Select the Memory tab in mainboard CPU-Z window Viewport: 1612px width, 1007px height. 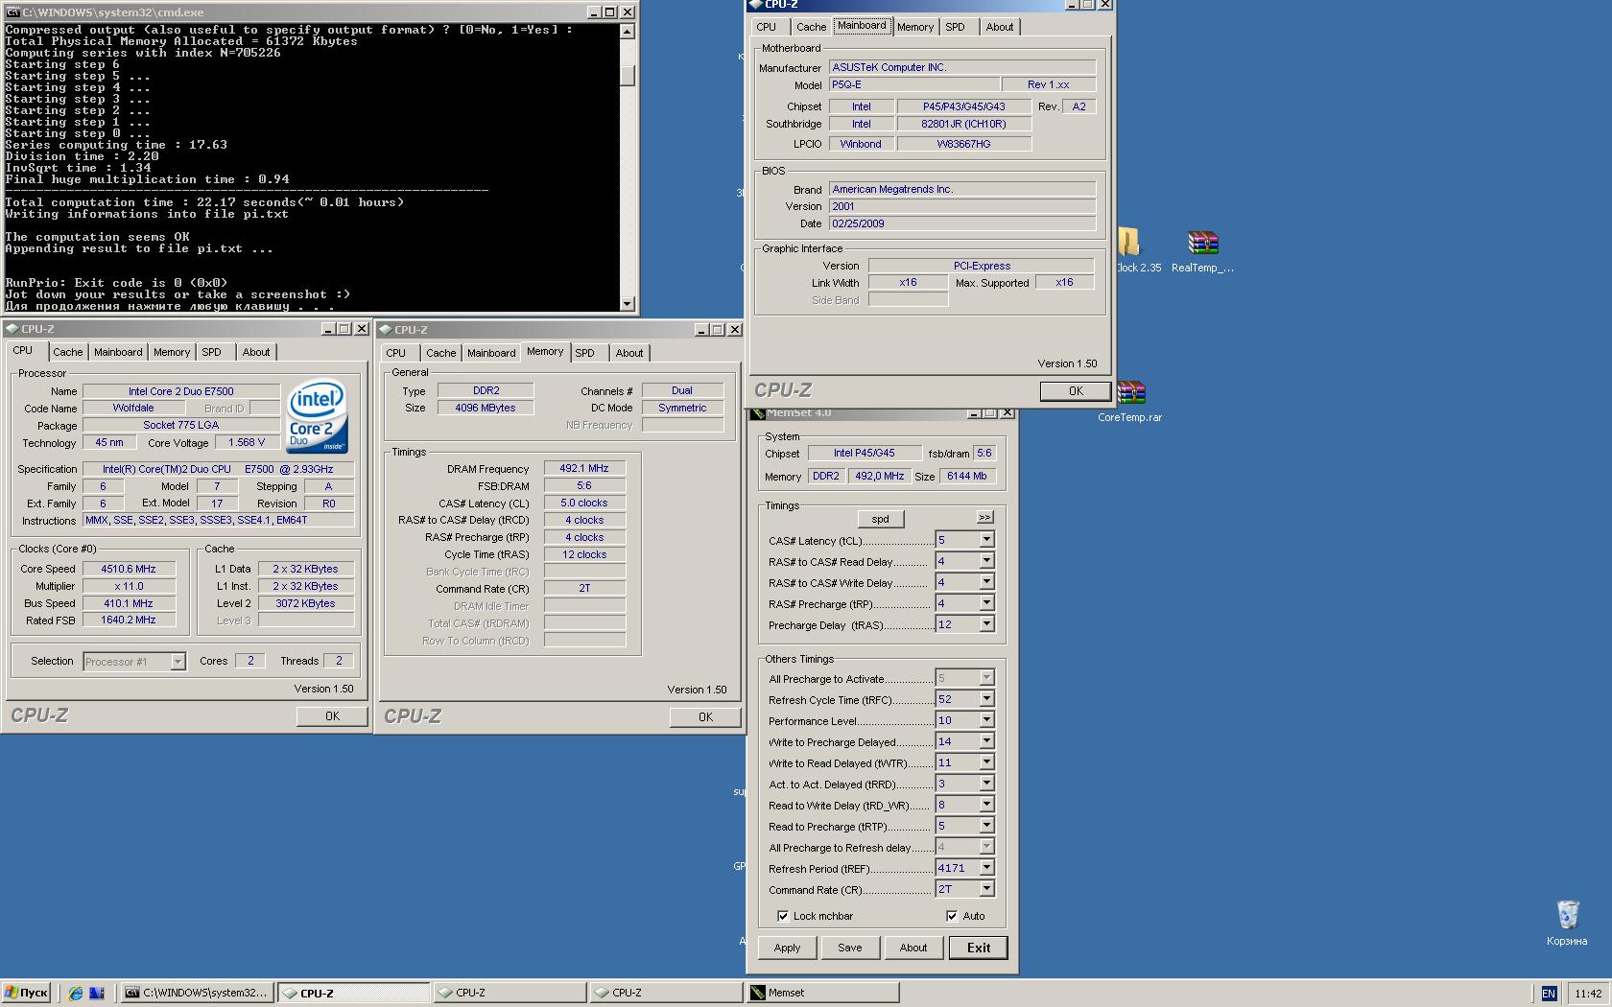coord(914,27)
